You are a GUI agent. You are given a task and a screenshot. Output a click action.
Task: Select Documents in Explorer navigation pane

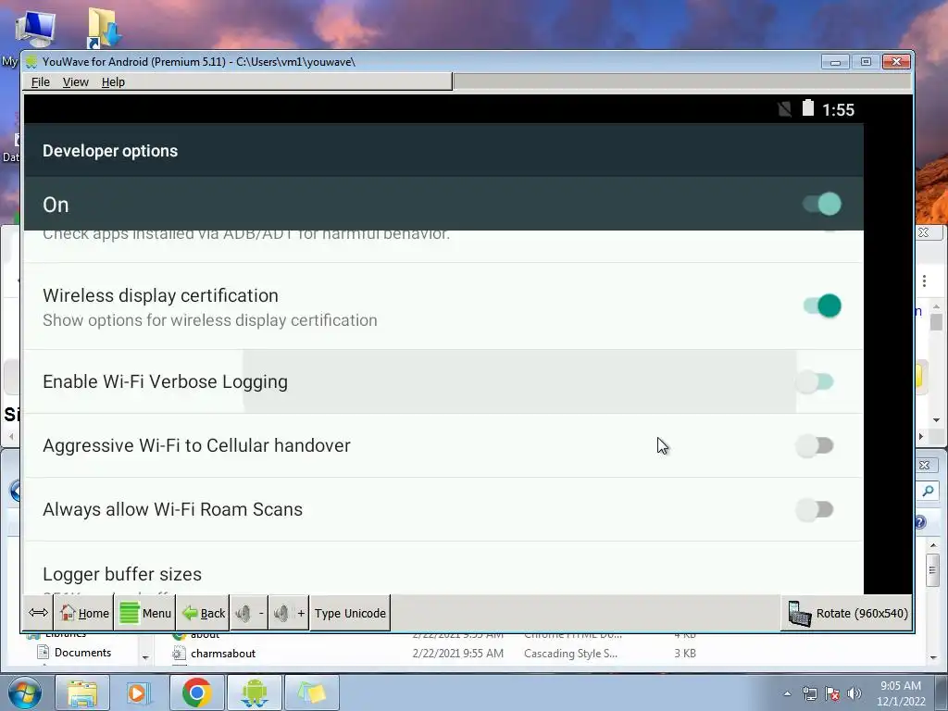pos(82,653)
